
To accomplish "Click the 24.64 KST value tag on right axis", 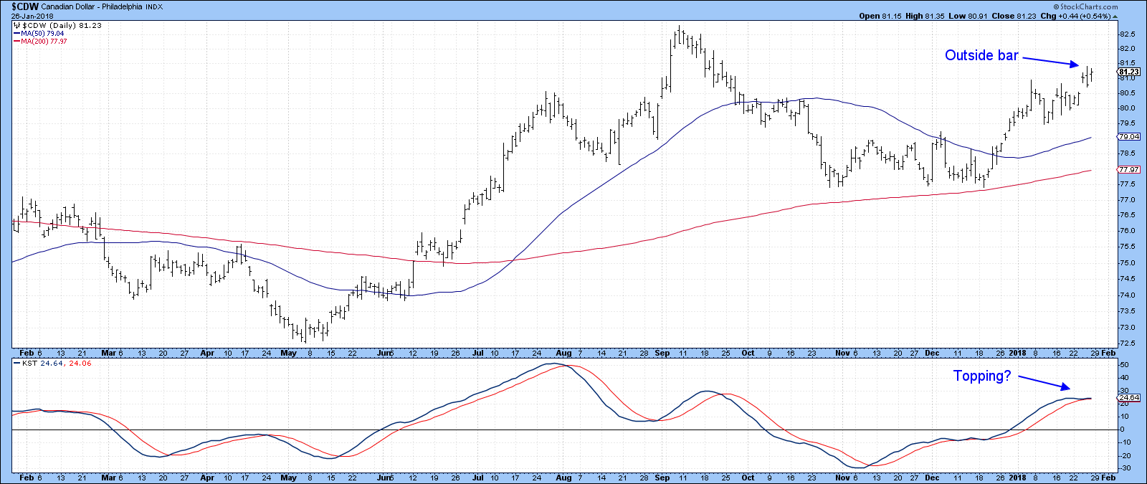I will click(1128, 397).
